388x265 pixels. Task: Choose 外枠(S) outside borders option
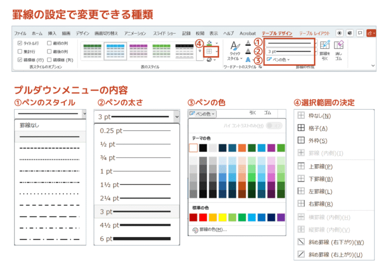point(334,141)
